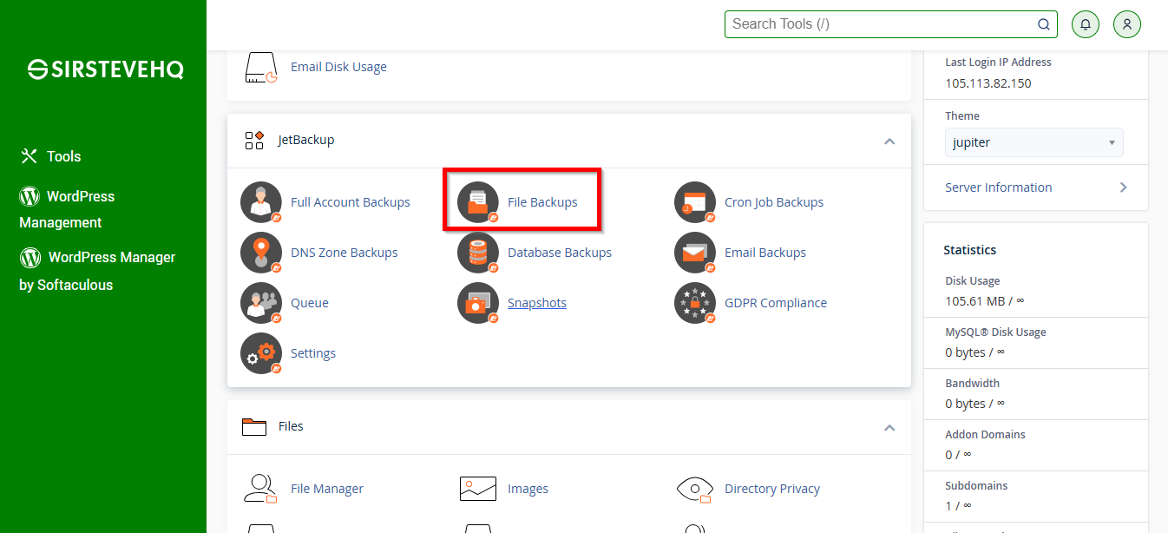This screenshot has height=533, width=1168.
Task: Open the Theme dropdown showing jupiter
Action: (x=1034, y=142)
